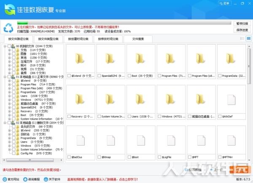The image size is (253, 183).
Task: Select the $Bitmap file icon
Action: pos(111,140)
